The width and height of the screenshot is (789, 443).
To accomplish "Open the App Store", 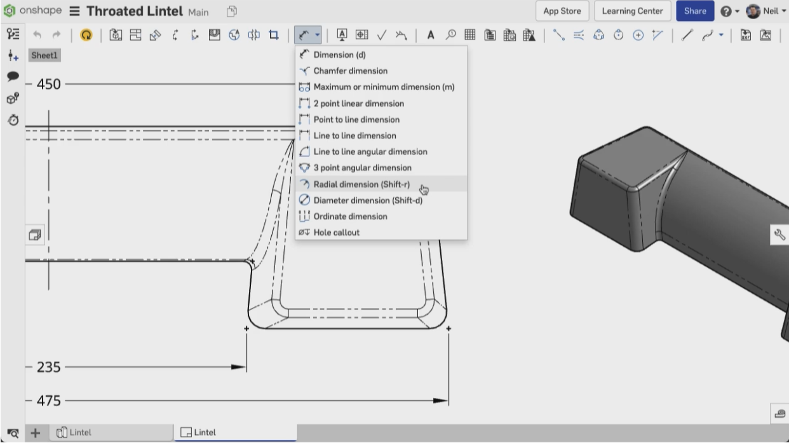I will click(562, 11).
